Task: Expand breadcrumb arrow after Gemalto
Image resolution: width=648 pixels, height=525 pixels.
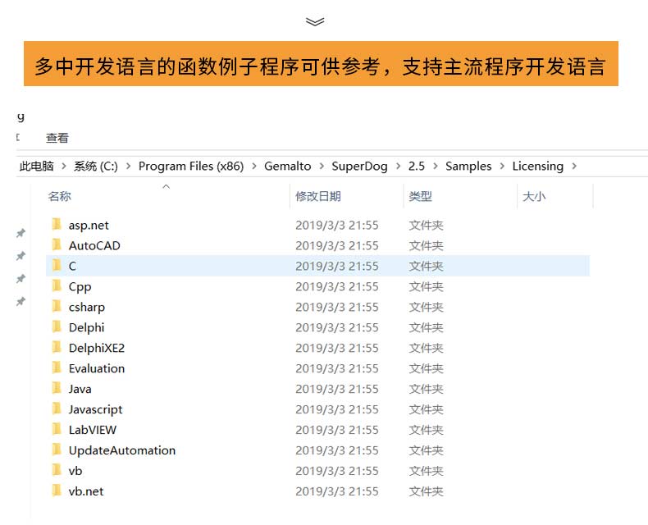Action: click(322, 167)
